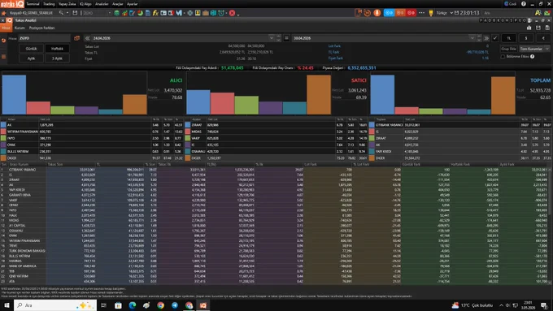Screen dimensions: 553x311
Task: Click the save icon in panel header
Action: [x=538, y=28]
